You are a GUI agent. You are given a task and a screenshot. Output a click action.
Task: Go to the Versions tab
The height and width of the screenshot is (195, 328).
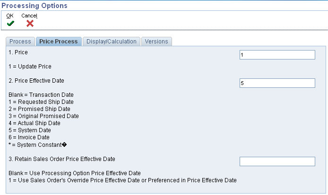click(x=156, y=42)
